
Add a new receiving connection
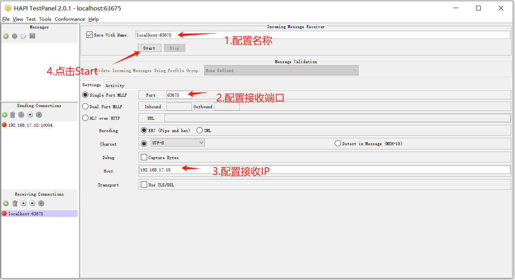(x=6, y=203)
